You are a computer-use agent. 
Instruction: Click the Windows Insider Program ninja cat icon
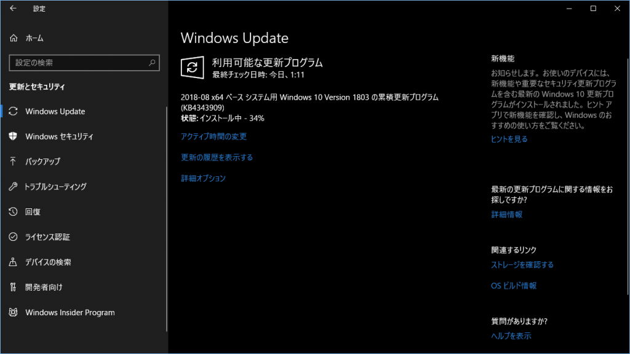(x=14, y=312)
